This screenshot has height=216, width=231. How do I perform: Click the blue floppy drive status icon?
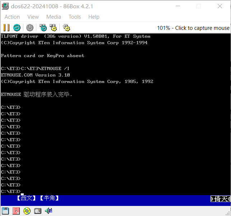(x=5, y=211)
